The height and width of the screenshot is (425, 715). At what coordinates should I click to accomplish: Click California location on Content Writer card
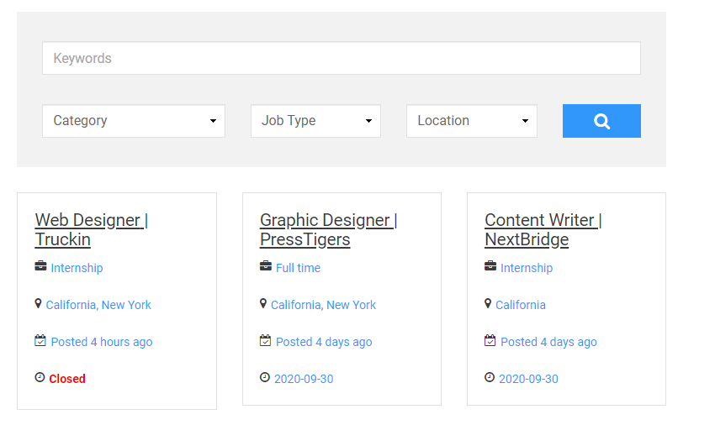(x=520, y=305)
